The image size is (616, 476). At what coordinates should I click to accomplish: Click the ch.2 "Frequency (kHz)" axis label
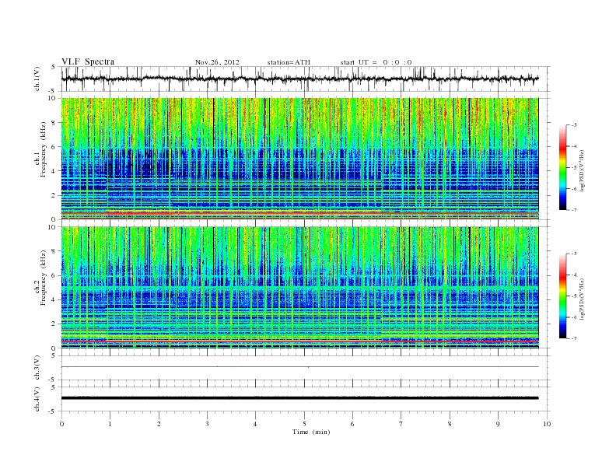click(x=44, y=278)
